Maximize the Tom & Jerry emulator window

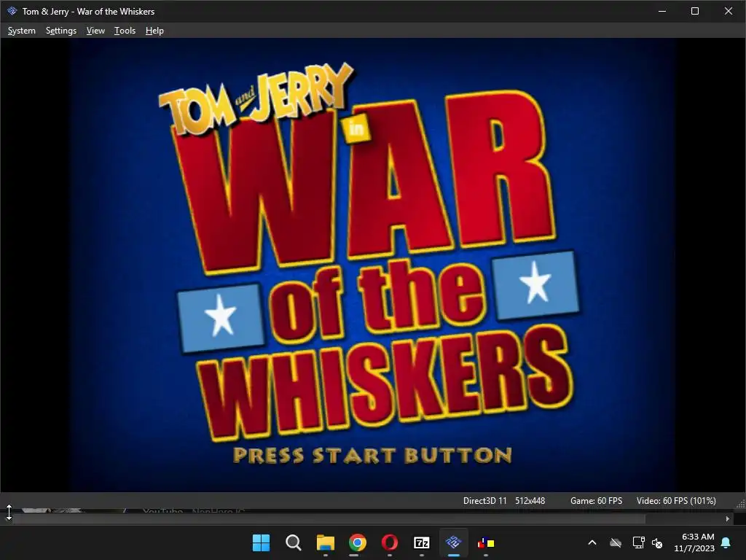click(x=695, y=11)
